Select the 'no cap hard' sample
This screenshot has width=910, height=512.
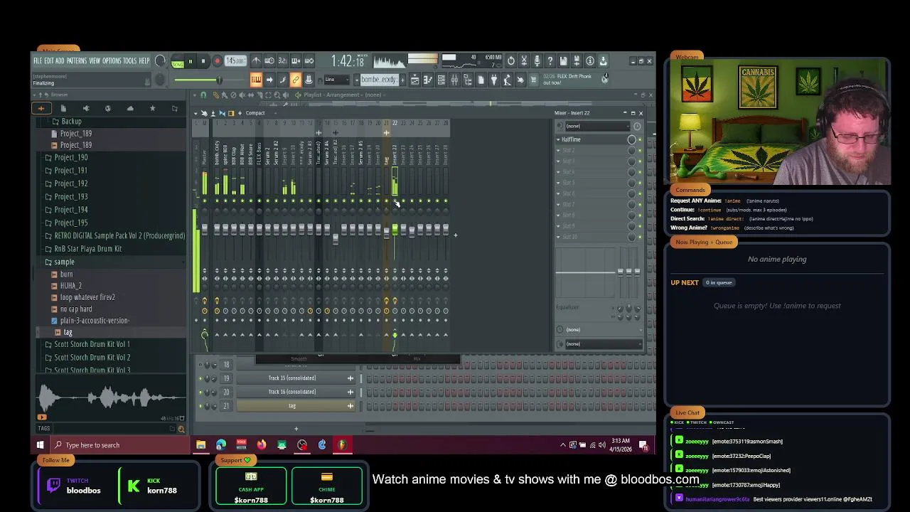click(76, 309)
